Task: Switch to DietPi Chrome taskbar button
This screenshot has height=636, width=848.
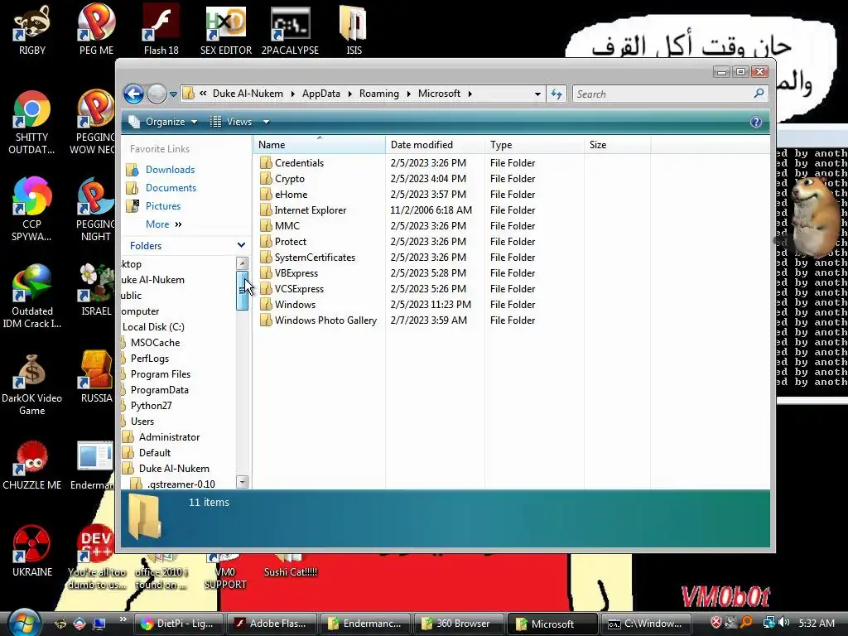Action: pyautogui.click(x=178, y=624)
